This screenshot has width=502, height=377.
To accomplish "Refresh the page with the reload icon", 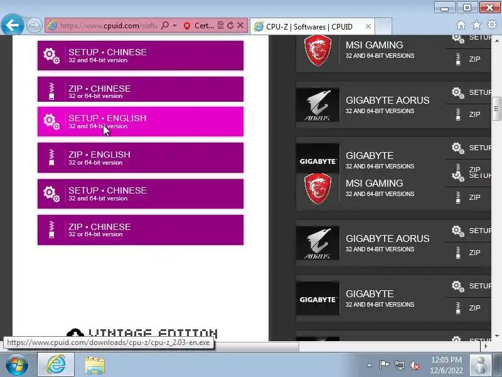I will (x=230, y=25).
